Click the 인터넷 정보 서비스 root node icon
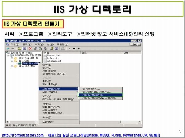 point(8,53)
